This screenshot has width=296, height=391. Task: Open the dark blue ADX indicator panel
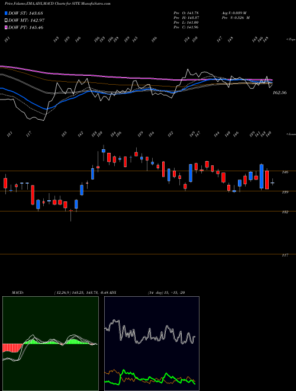[x=152, y=344]
